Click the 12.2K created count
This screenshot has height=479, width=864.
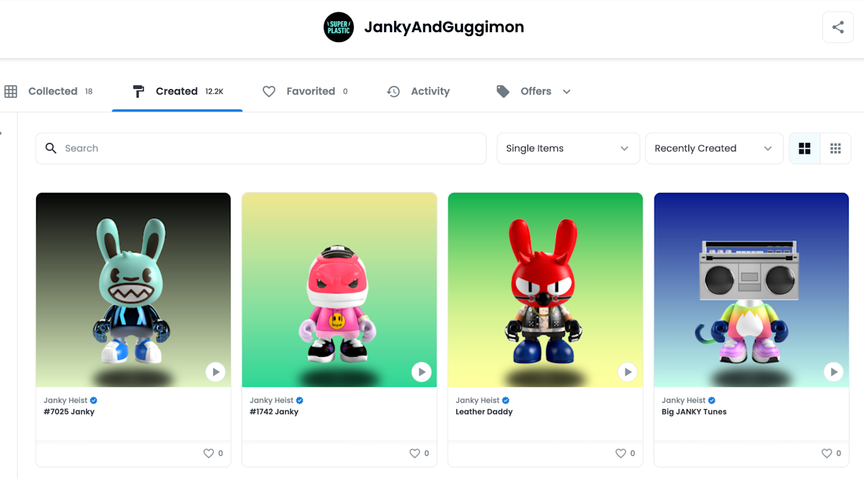tap(214, 91)
